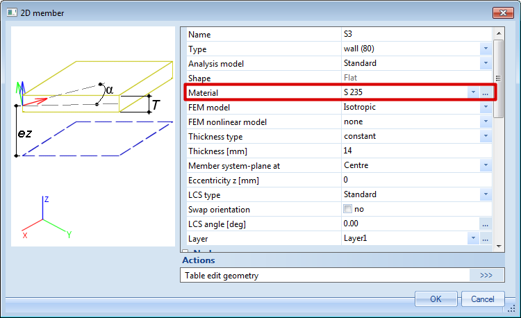Click the Table edit geometry >>> button

[486, 276]
